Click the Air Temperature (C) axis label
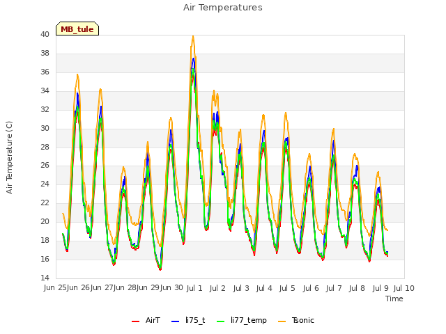Image resolution: width=446 pixels, height=334 pixels. 9,158
